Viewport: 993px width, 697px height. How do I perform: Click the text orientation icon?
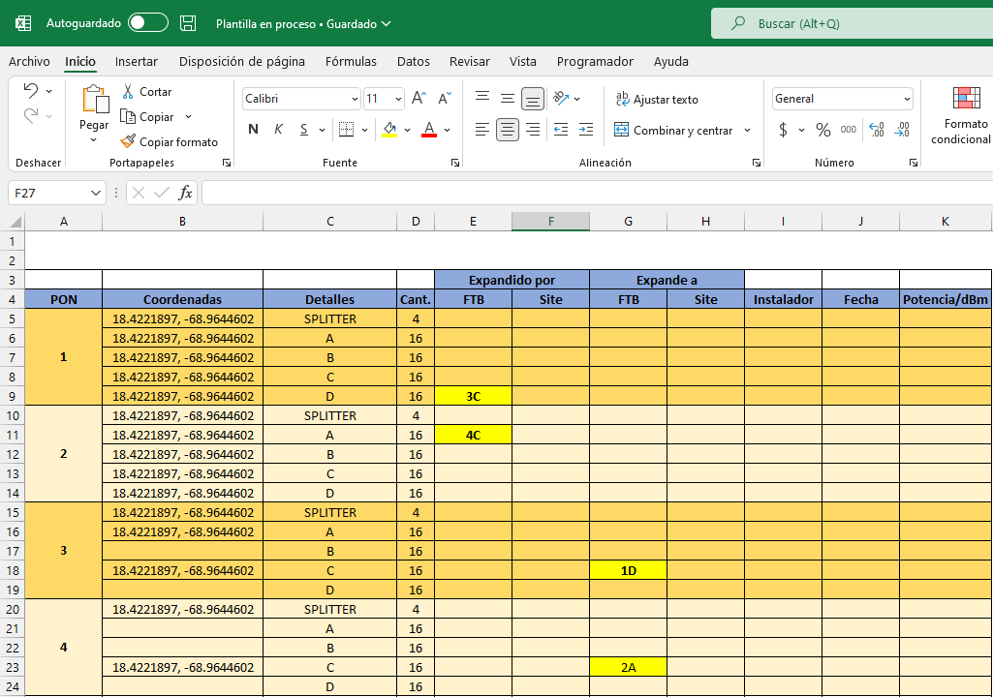561,98
